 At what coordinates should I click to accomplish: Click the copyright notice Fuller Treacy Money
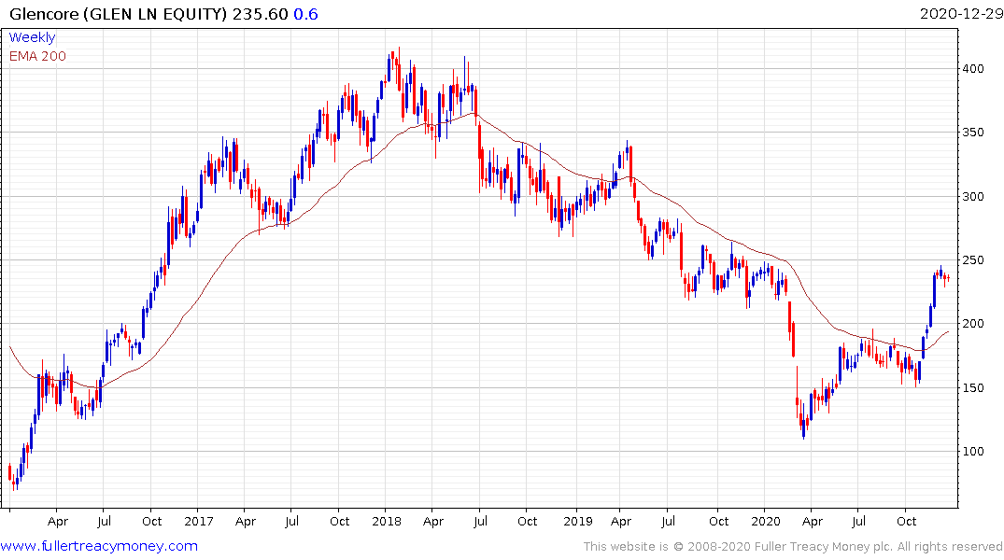pyautogui.click(x=793, y=547)
